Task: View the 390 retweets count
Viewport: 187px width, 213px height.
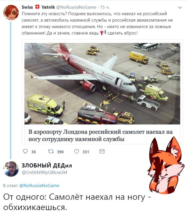Action: (60, 152)
